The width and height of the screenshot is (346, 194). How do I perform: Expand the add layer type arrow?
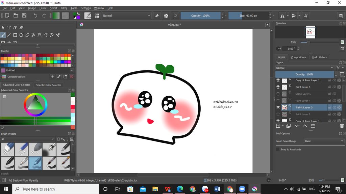[283, 126]
